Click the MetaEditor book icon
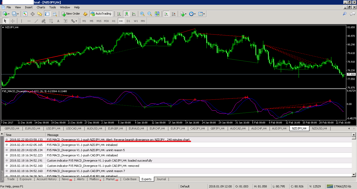 coord(85,14)
